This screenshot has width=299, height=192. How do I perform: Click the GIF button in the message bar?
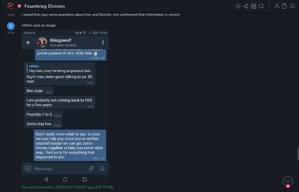pyautogui.click(x=28, y=169)
